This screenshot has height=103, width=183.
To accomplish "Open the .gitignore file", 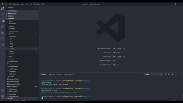I will coord(22,72).
